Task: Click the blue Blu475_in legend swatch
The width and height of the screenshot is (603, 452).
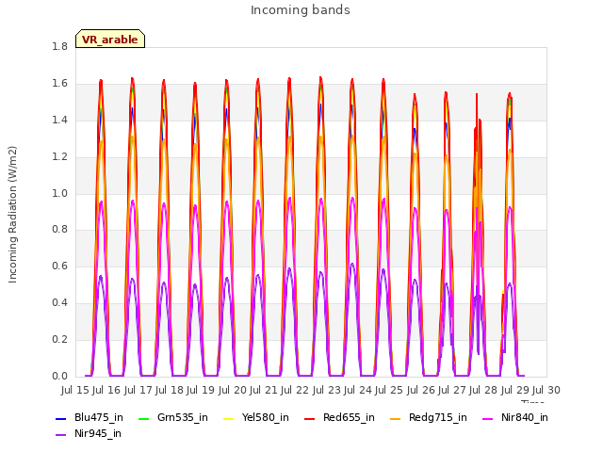Action: (x=60, y=418)
